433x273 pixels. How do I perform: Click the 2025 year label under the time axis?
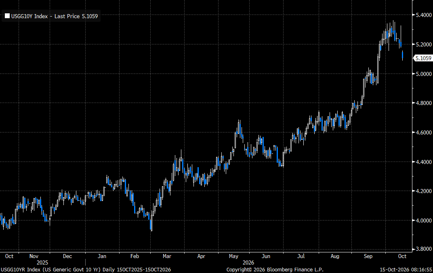[x=42, y=263]
